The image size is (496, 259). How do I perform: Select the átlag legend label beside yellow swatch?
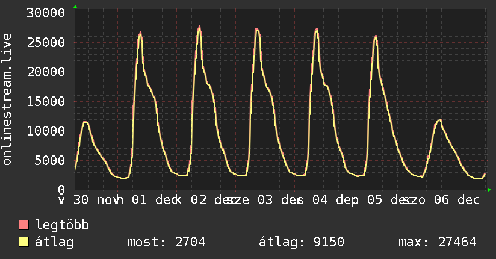[54, 242]
